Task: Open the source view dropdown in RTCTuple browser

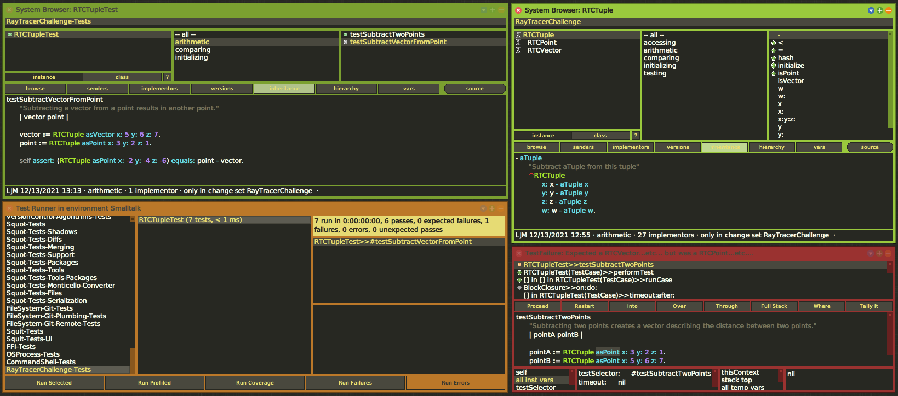Action: (870, 147)
